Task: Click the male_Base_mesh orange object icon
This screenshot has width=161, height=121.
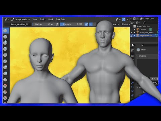Action: 138,33
